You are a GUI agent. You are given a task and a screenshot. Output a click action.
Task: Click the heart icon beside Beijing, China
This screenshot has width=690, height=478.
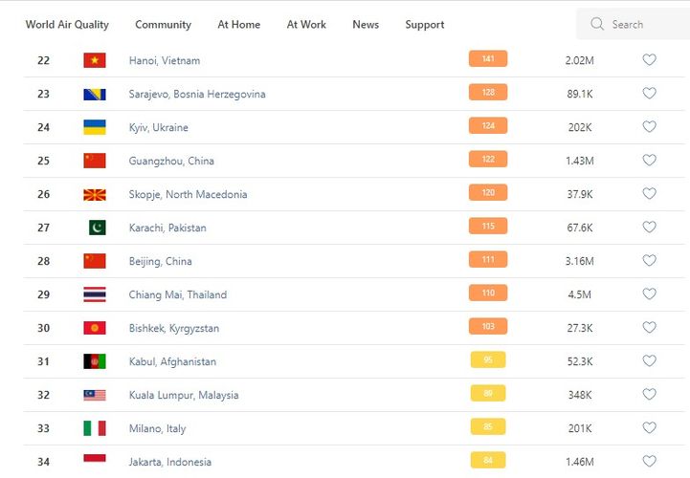click(x=649, y=261)
